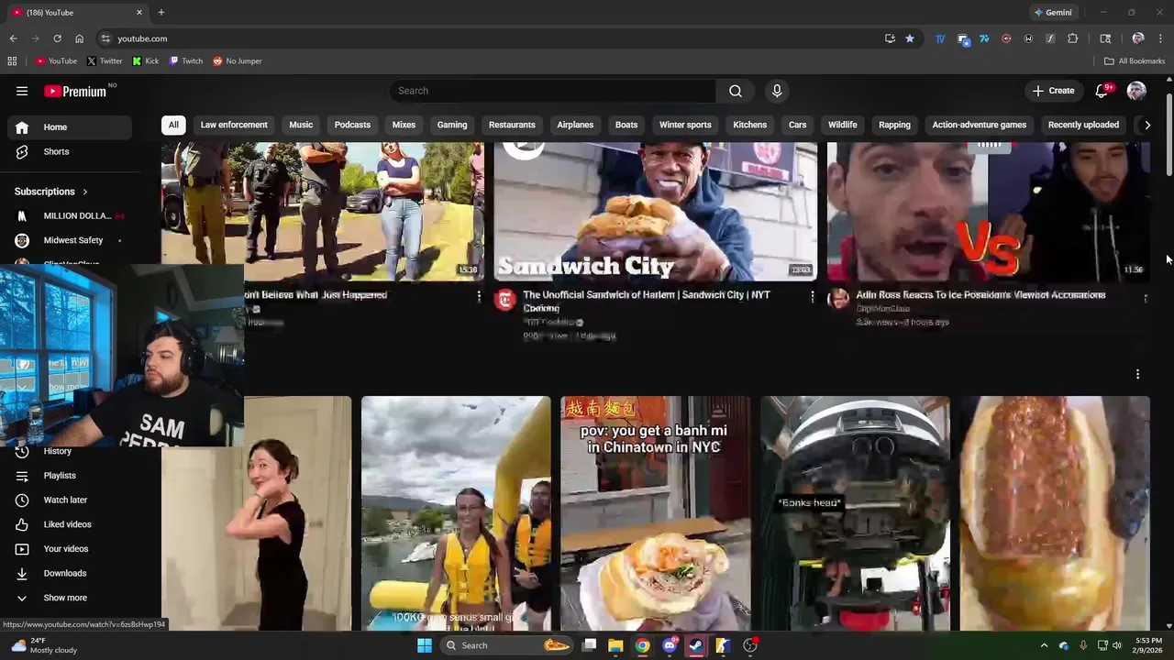Open the Bonks head short
The height and width of the screenshot is (660, 1174).
(x=855, y=513)
